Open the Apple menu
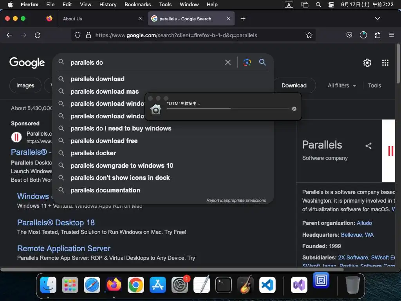This screenshot has width=401, height=301. pos(10,5)
